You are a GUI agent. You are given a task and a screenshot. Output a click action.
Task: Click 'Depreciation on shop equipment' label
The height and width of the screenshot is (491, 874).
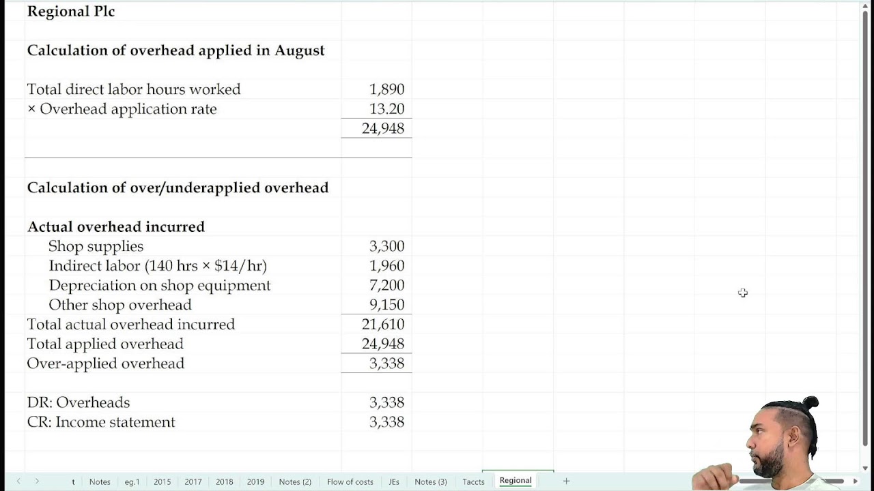(x=159, y=285)
